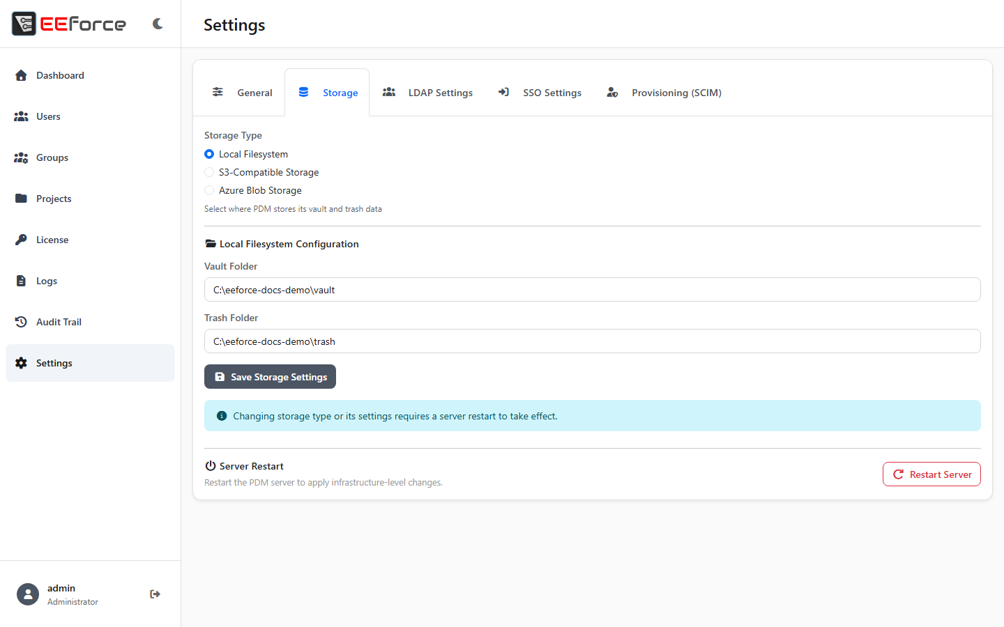Click the General tab sliders icon
The height and width of the screenshot is (627, 1004).
pyautogui.click(x=218, y=92)
